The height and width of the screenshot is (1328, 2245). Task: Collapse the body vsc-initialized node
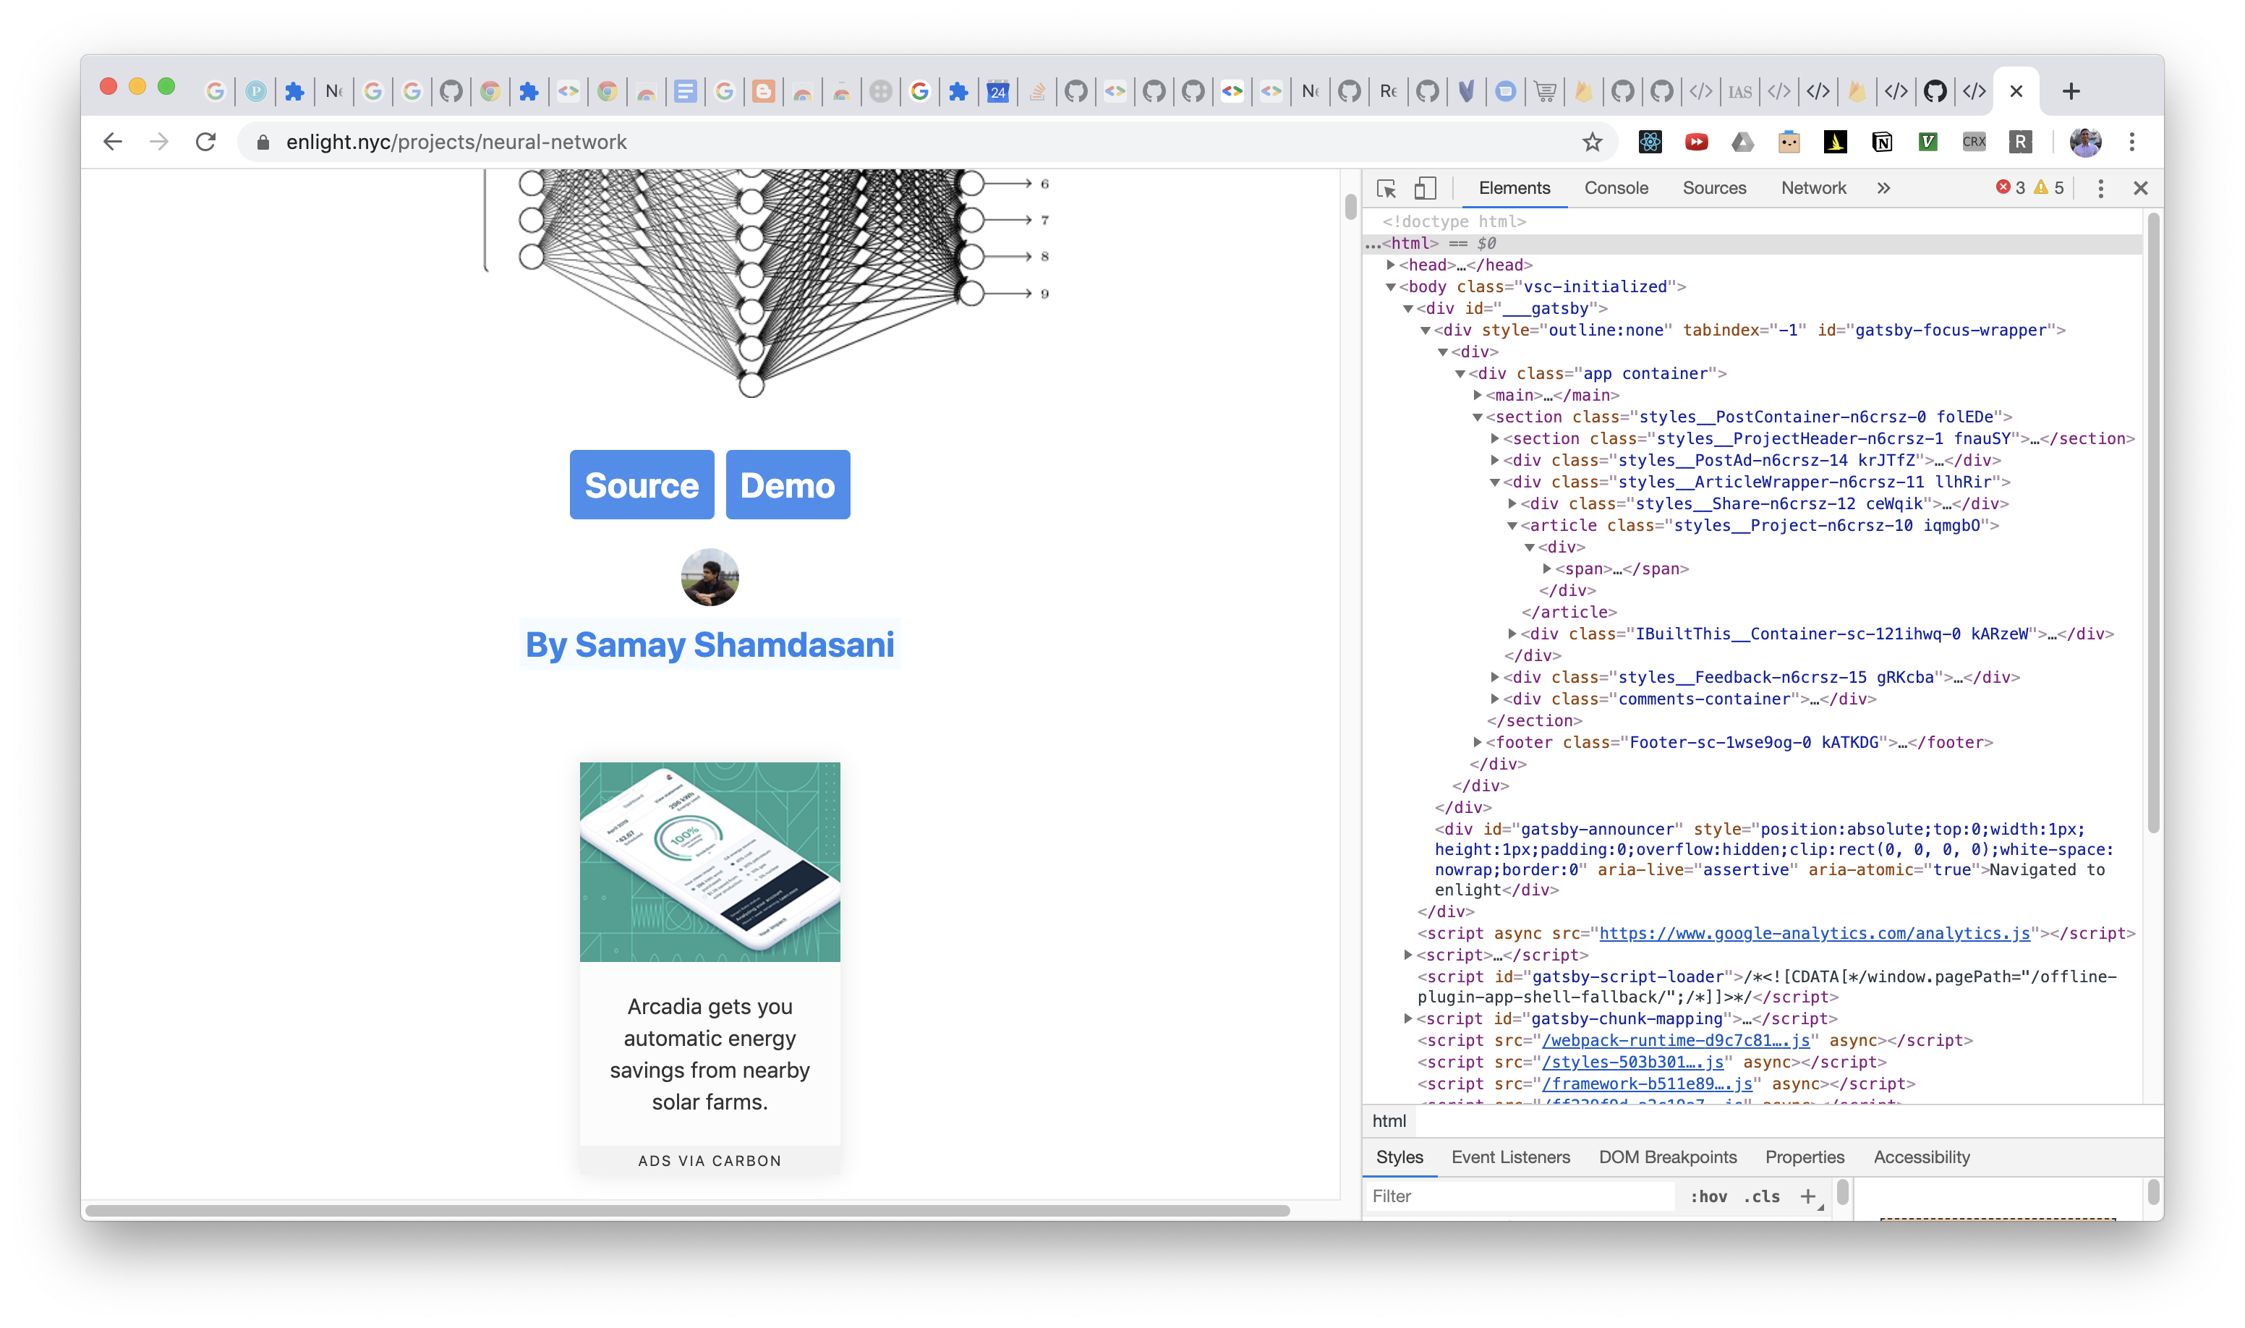(x=1391, y=287)
